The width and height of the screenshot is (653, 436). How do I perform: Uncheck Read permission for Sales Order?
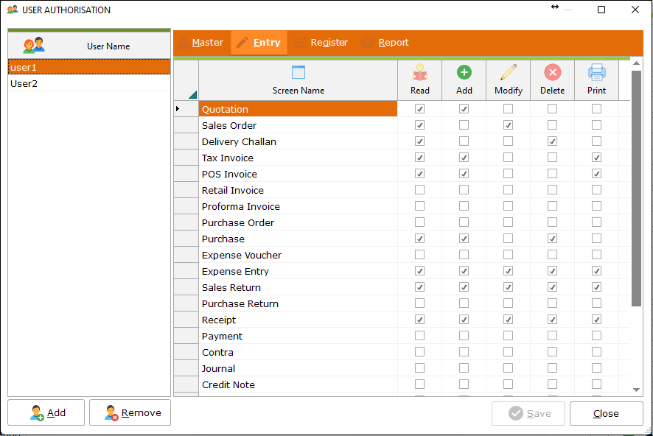tap(419, 125)
